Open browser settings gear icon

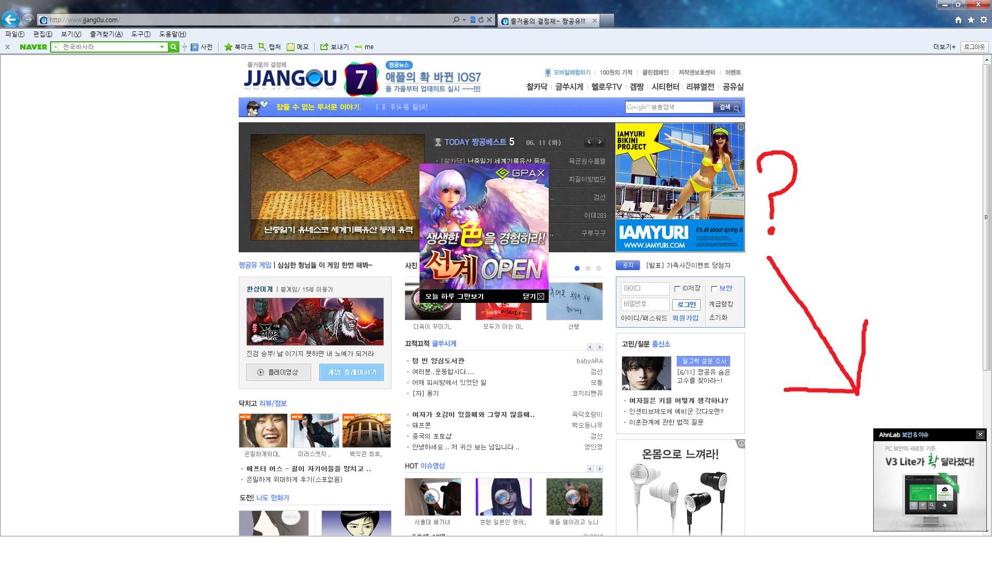[984, 20]
